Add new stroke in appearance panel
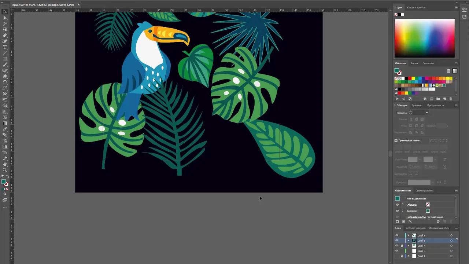Viewport: 469px width, 264px height. (x=397, y=221)
